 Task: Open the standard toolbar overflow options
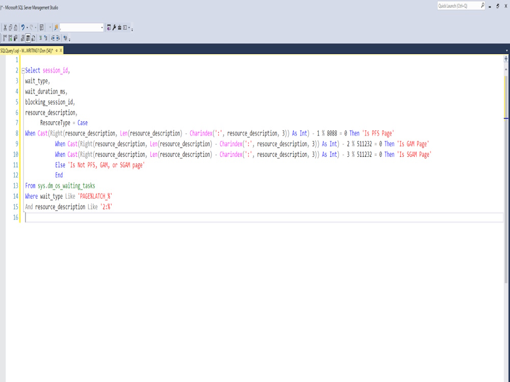132,30
